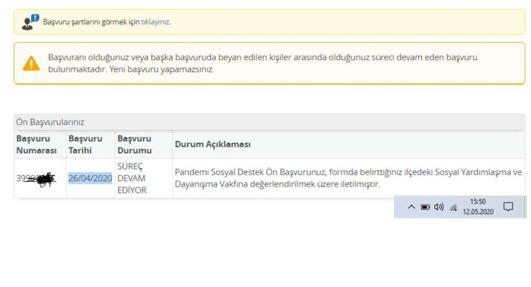
Task: Click the highlighted date 26/04/2020
Action: tap(90, 178)
